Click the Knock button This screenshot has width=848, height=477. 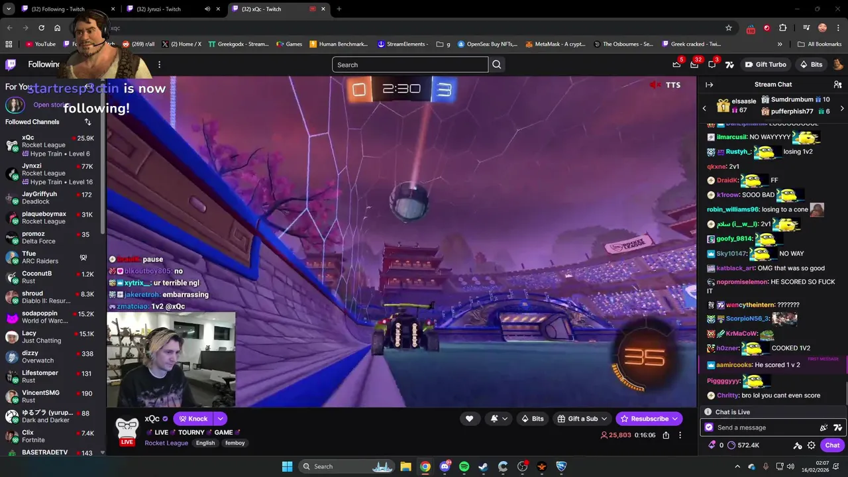[193, 419]
